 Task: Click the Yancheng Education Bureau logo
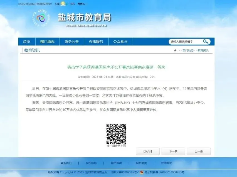pyautogui.click(x=41, y=18)
